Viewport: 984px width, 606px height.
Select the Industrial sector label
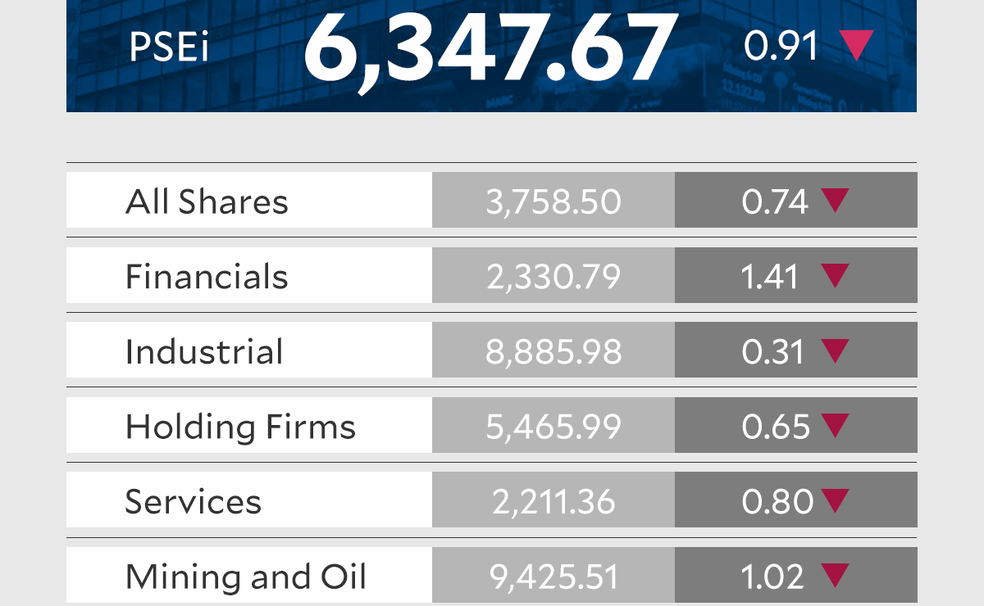(204, 352)
